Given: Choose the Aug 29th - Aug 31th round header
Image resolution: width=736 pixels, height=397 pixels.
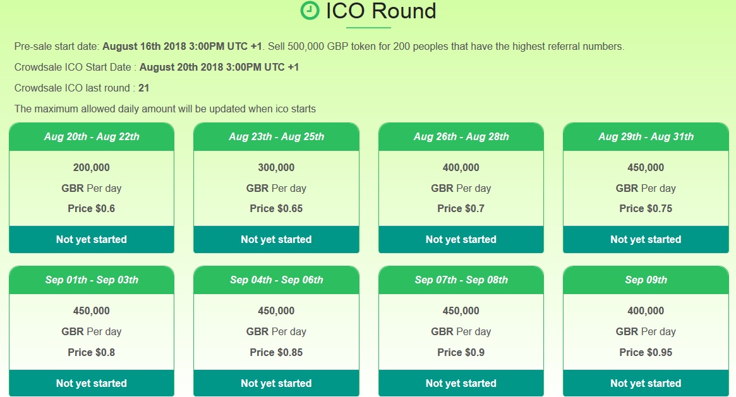Looking at the screenshot, I should coord(646,137).
